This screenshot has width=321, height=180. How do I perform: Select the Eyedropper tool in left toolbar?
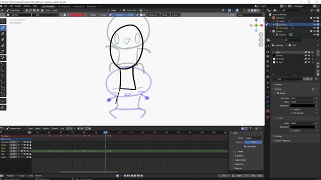point(3,58)
